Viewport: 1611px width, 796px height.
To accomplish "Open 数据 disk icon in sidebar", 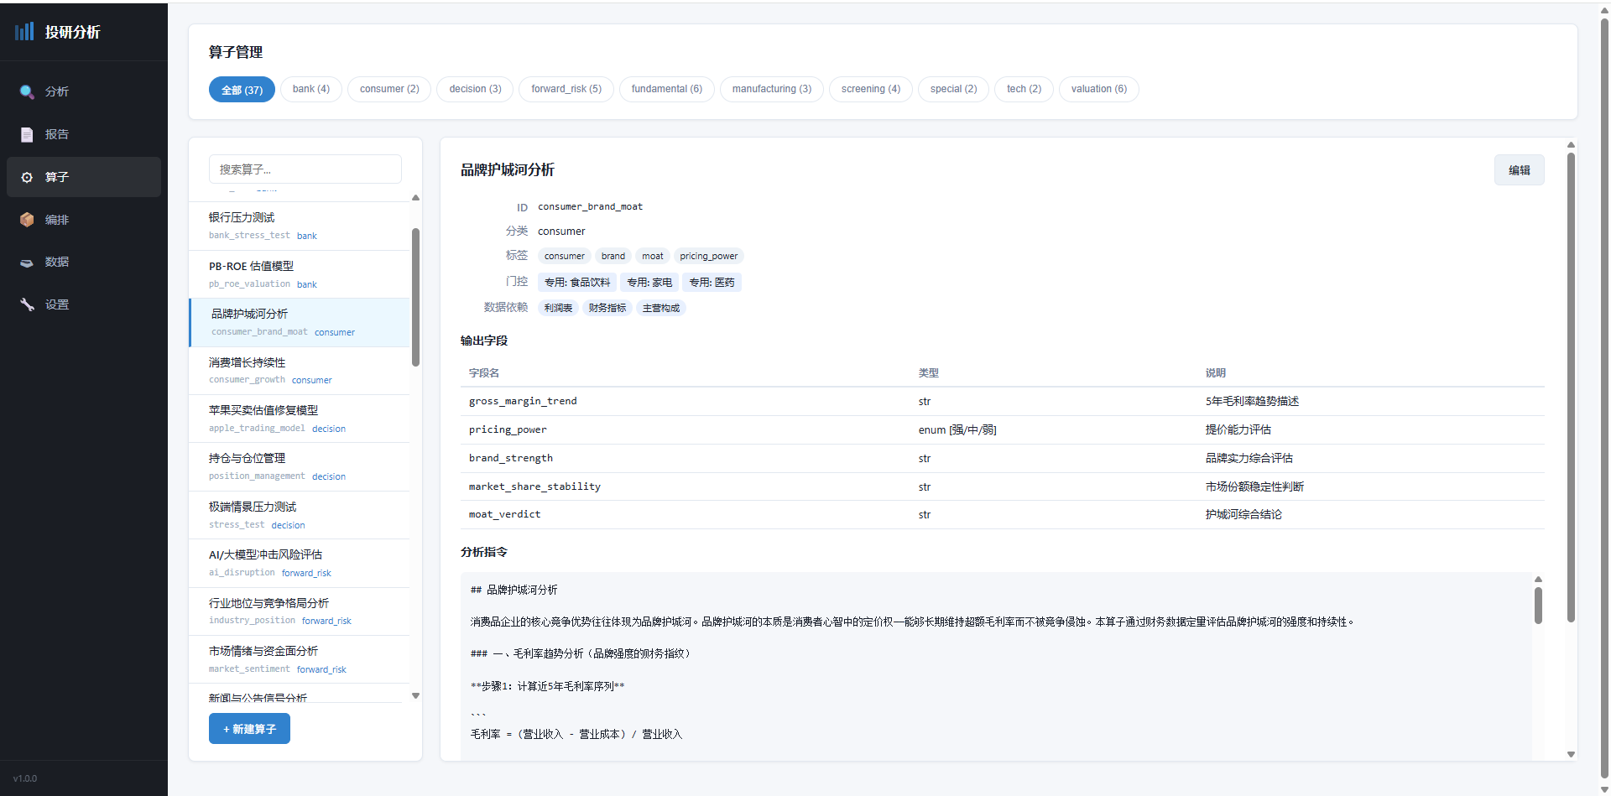I will pos(27,262).
